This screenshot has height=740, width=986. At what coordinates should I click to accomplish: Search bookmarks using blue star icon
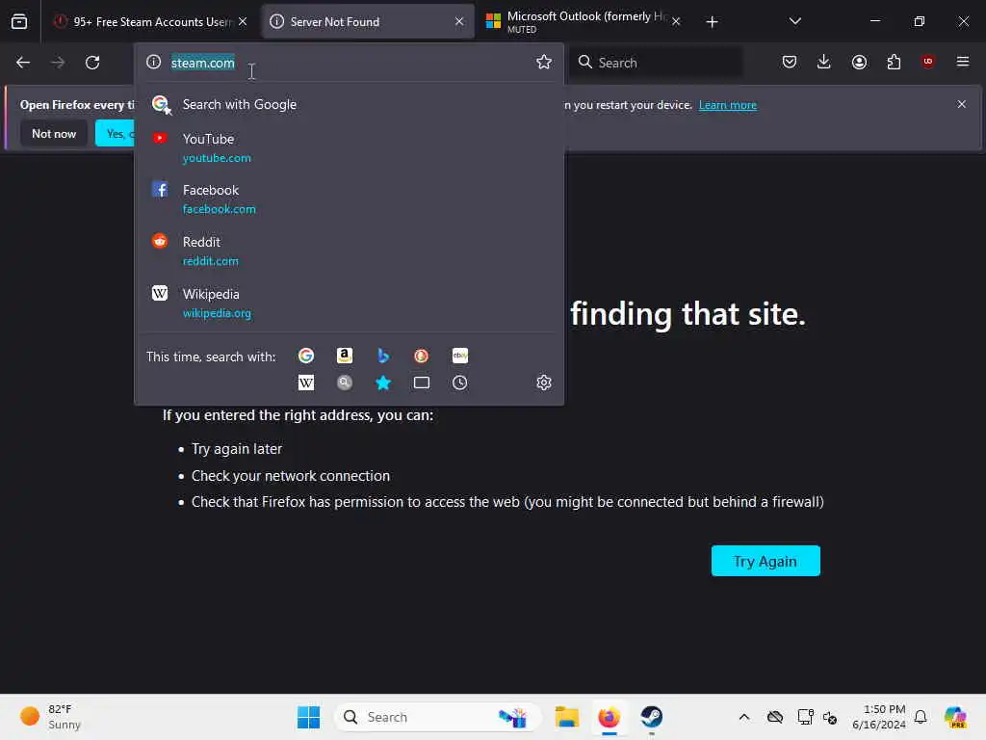point(383,383)
